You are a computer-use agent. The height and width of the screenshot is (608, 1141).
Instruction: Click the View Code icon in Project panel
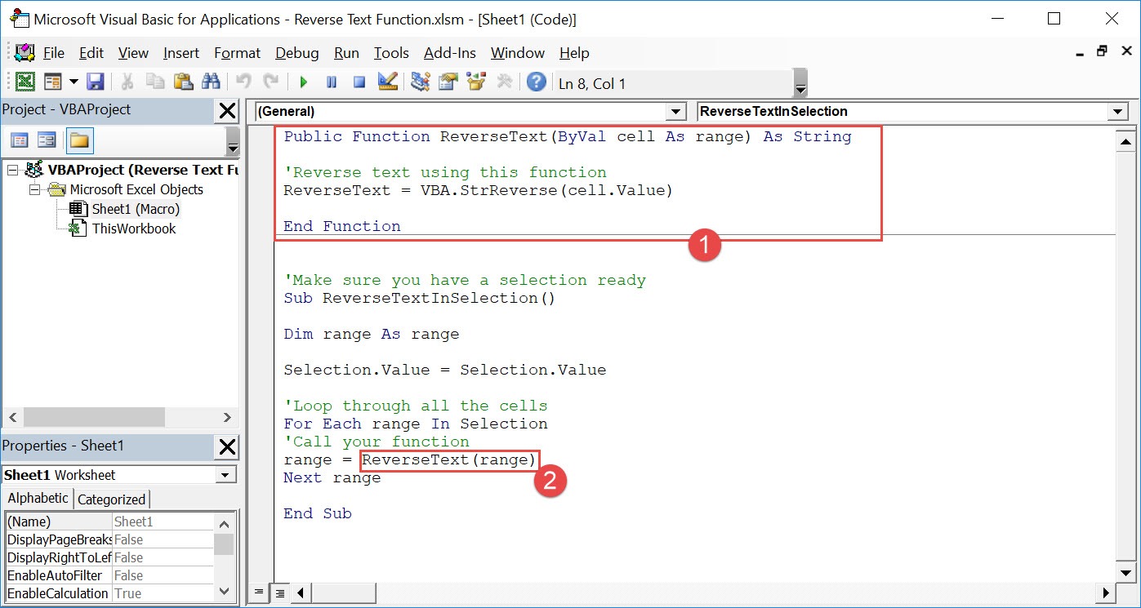19,140
